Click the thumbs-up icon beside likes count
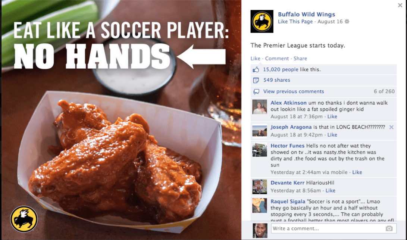The width and height of the screenshot is (407, 240). click(256, 69)
